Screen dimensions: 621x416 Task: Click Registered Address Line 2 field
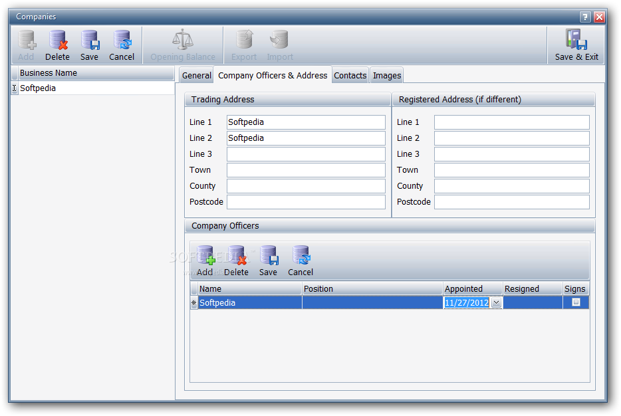pyautogui.click(x=512, y=138)
